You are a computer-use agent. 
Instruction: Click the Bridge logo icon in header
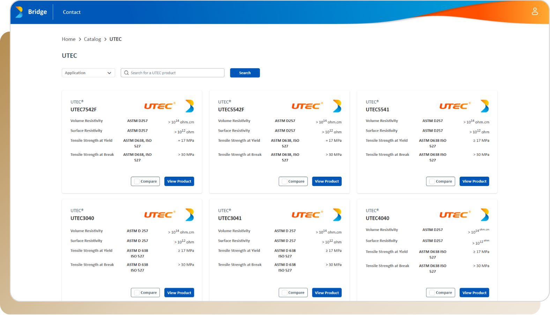pyautogui.click(x=19, y=12)
